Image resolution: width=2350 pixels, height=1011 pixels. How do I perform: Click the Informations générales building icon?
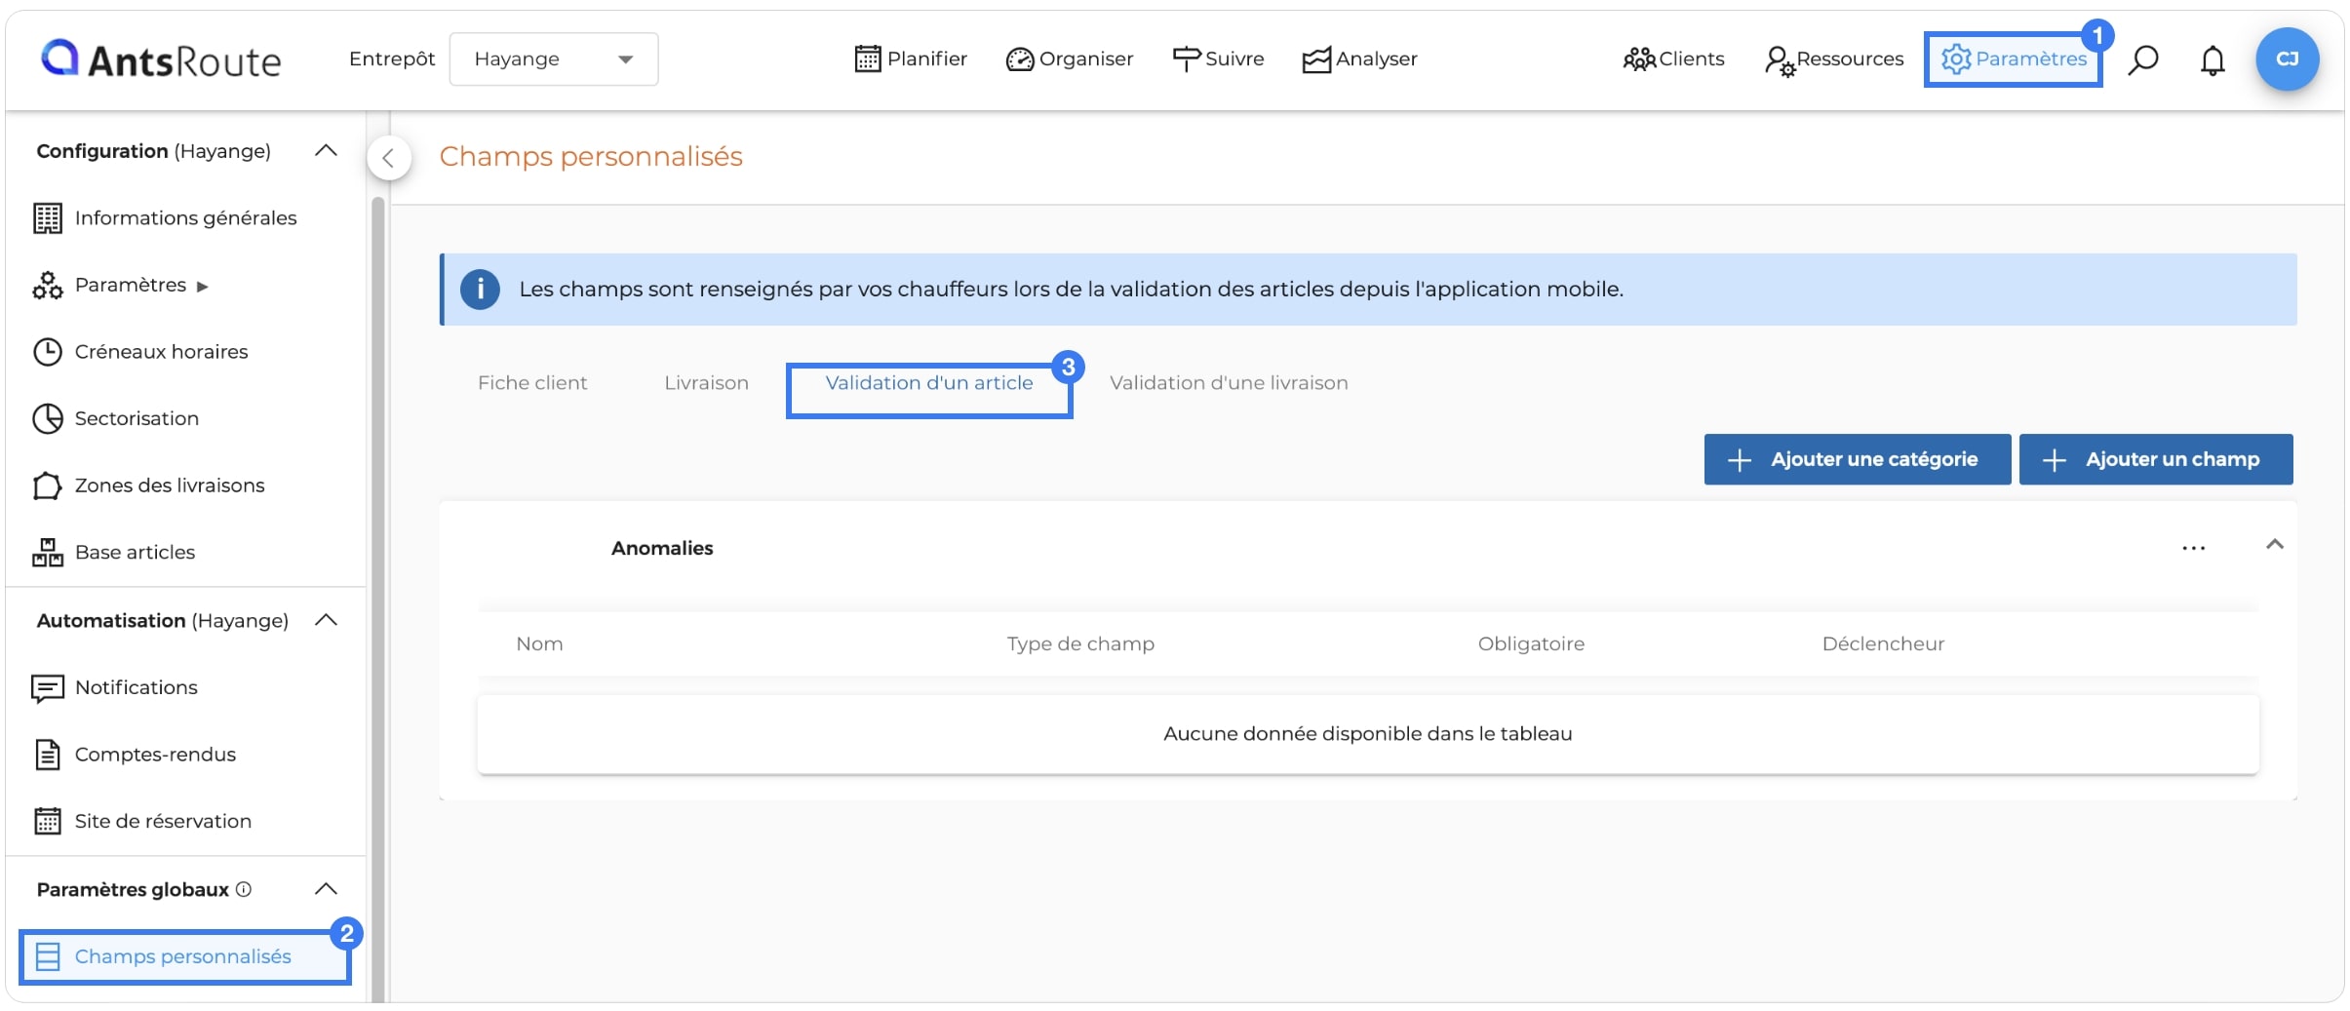point(48,218)
